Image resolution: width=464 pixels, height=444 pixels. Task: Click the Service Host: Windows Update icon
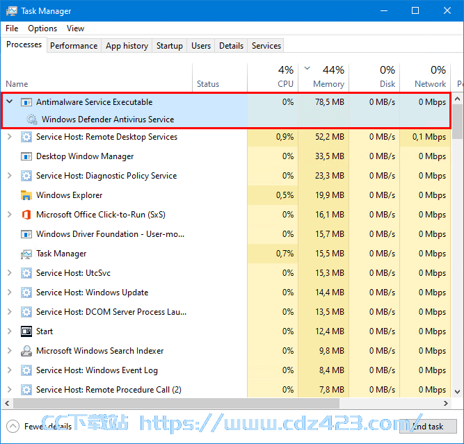coord(26,293)
